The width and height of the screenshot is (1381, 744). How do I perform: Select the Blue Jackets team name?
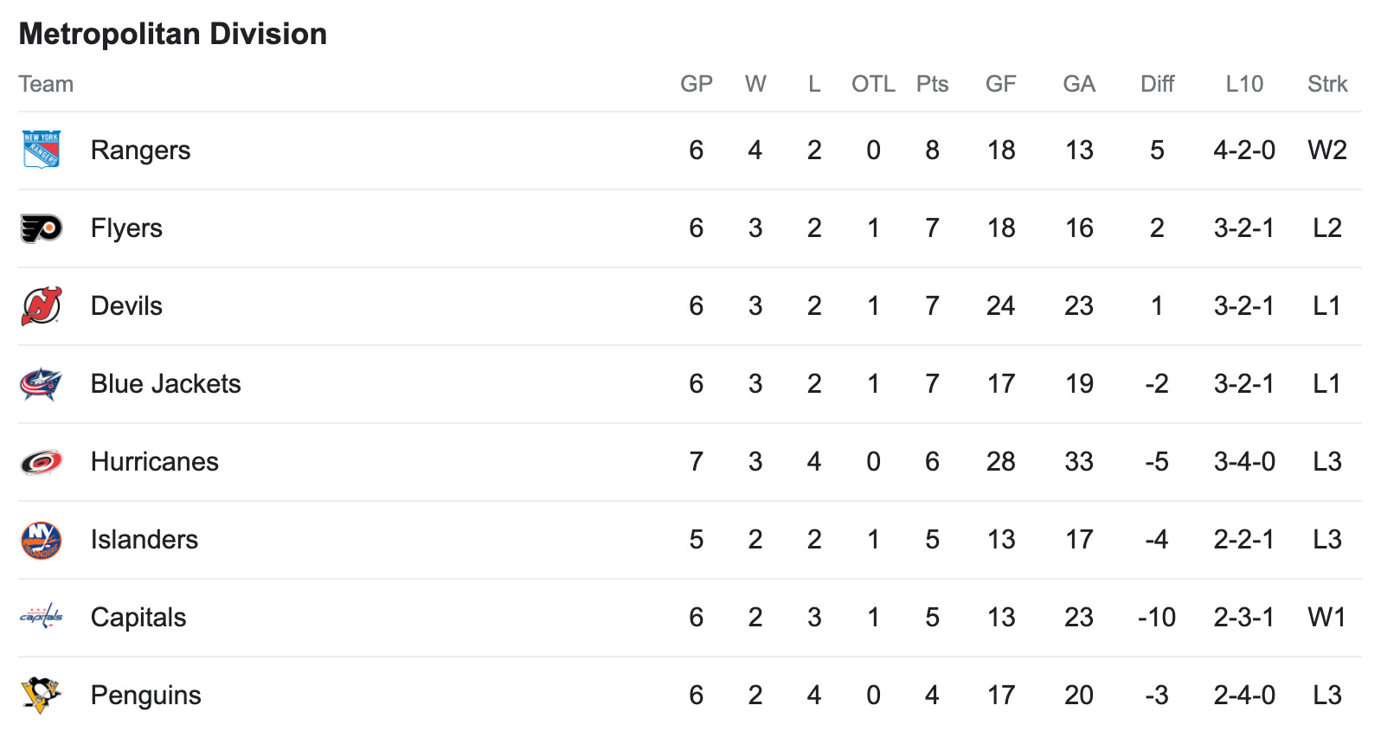click(165, 384)
